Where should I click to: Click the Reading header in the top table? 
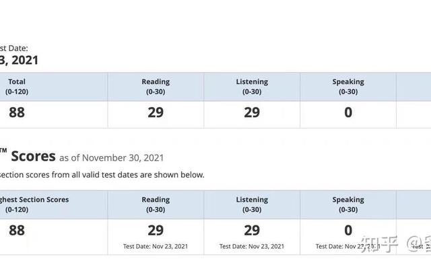pos(156,86)
